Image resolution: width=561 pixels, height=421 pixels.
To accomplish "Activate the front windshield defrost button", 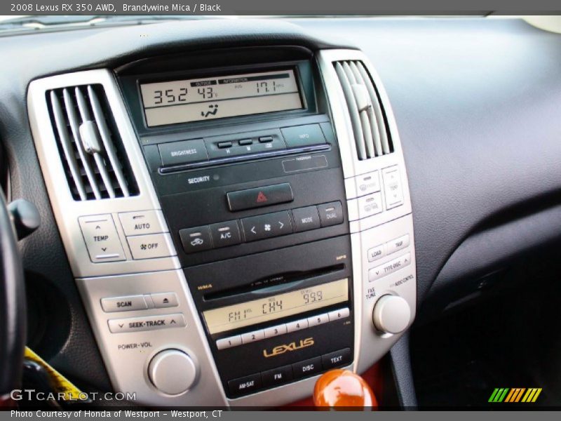I will pos(368,185).
